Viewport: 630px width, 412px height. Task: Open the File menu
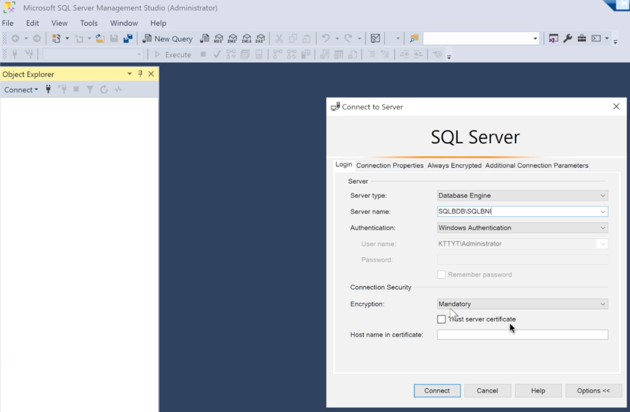coord(7,23)
